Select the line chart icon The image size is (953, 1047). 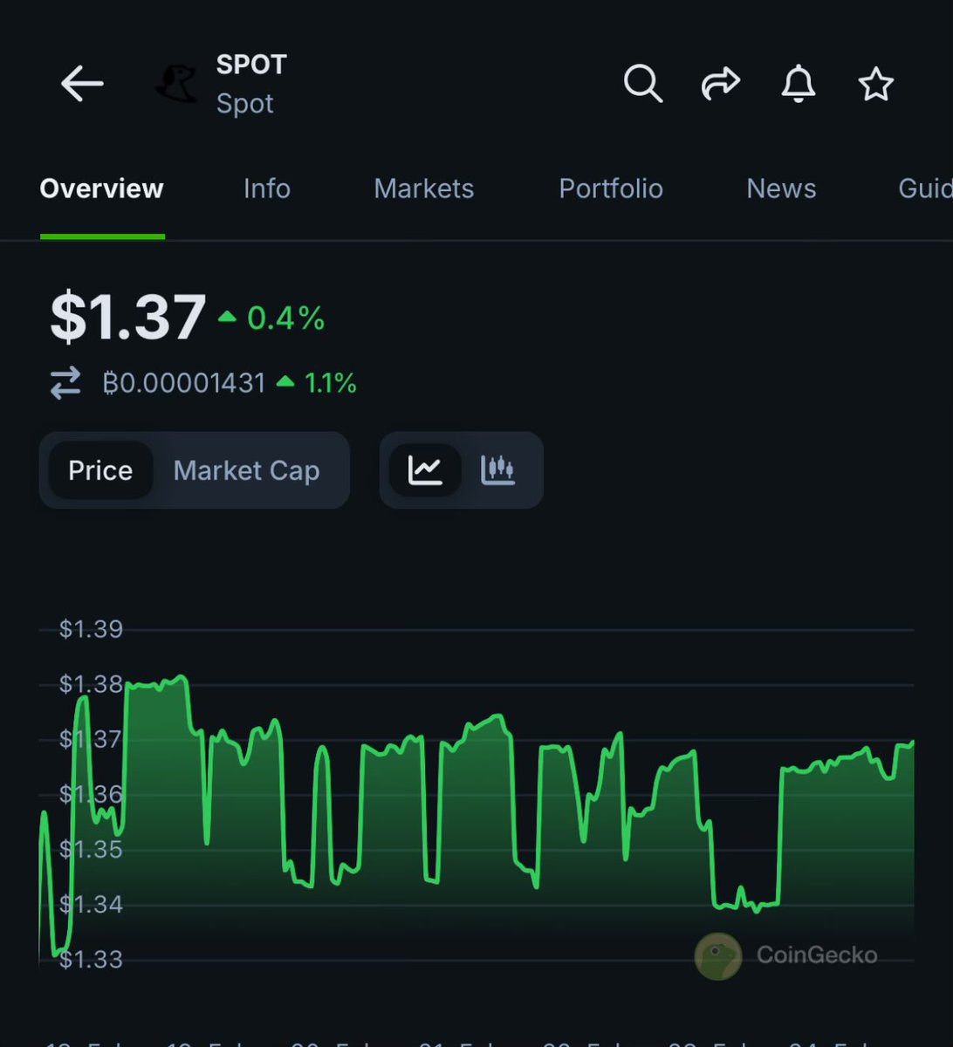point(427,469)
